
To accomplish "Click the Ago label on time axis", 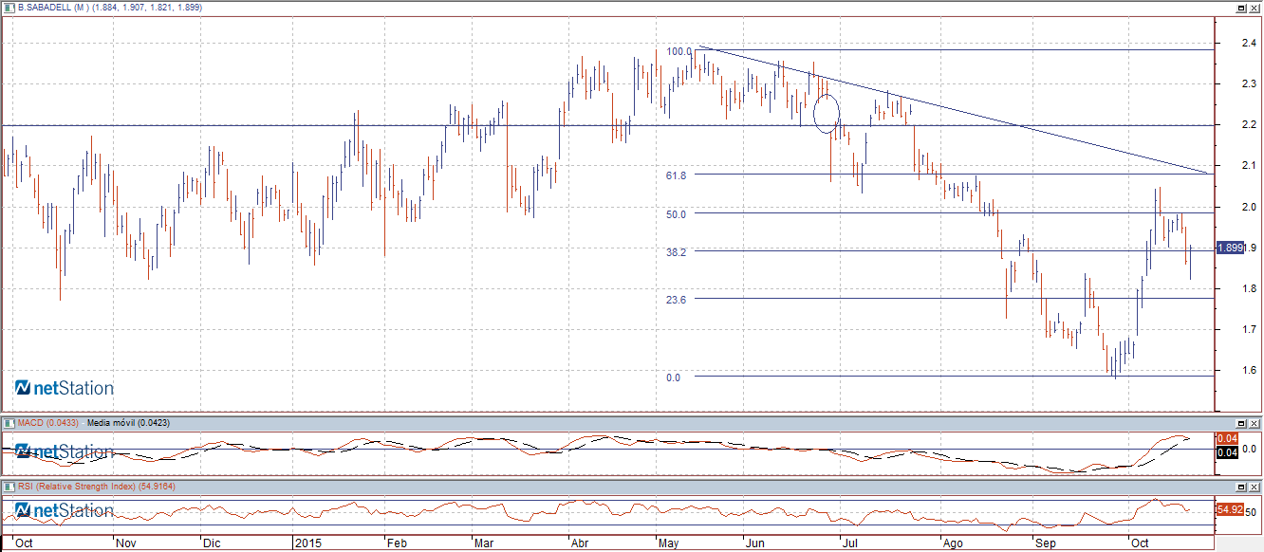I will coord(952,543).
